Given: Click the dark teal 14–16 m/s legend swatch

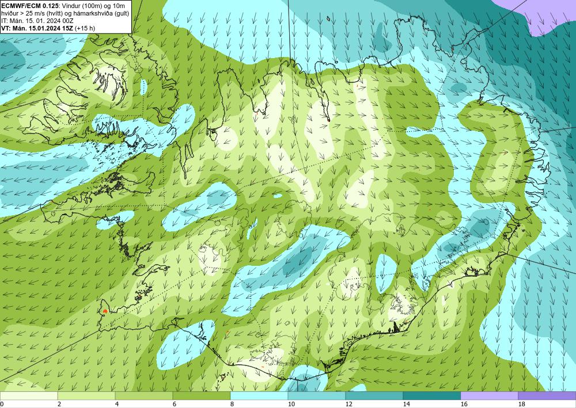Looking at the screenshot, I should (431, 395).
